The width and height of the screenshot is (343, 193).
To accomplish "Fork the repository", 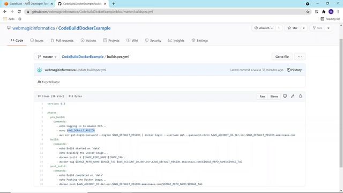I will [317, 28].
